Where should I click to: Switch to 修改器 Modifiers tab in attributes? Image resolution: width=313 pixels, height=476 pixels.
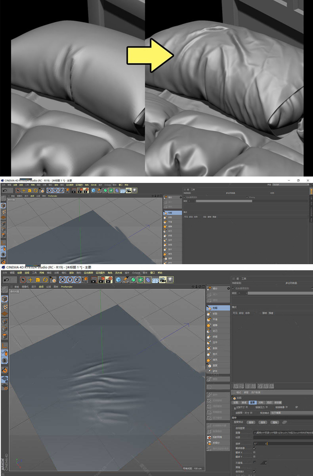(278, 402)
